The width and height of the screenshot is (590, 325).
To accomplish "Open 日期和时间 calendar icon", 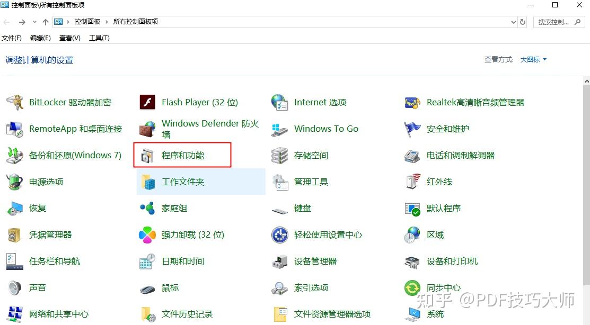I will tap(147, 261).
